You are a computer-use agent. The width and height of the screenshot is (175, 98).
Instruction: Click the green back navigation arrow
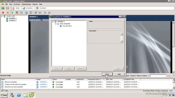click(3, 8)
